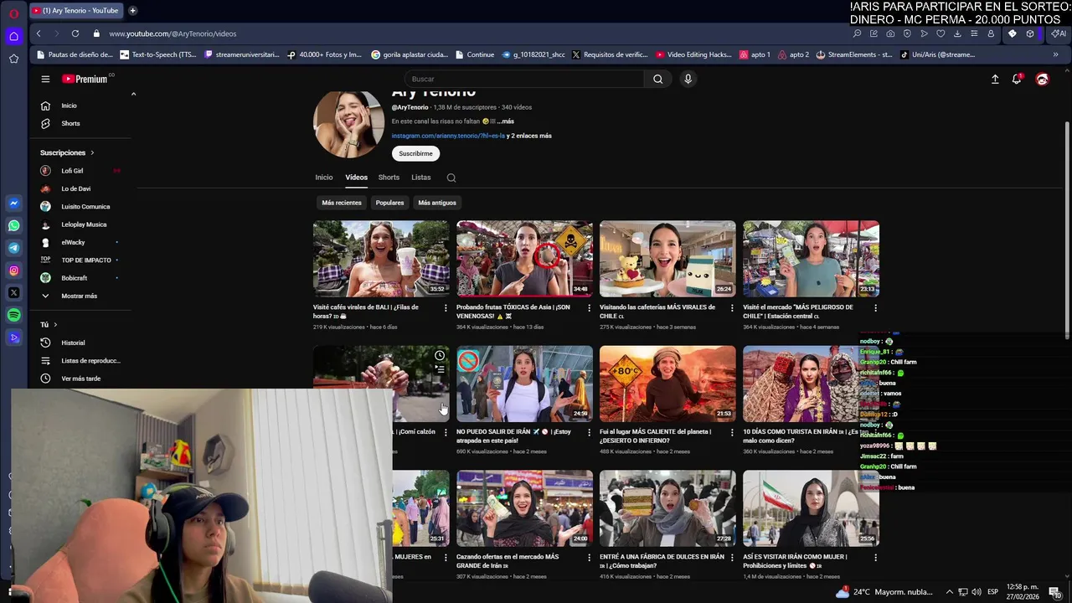Open the Inicio channel tab

(323, 178)
